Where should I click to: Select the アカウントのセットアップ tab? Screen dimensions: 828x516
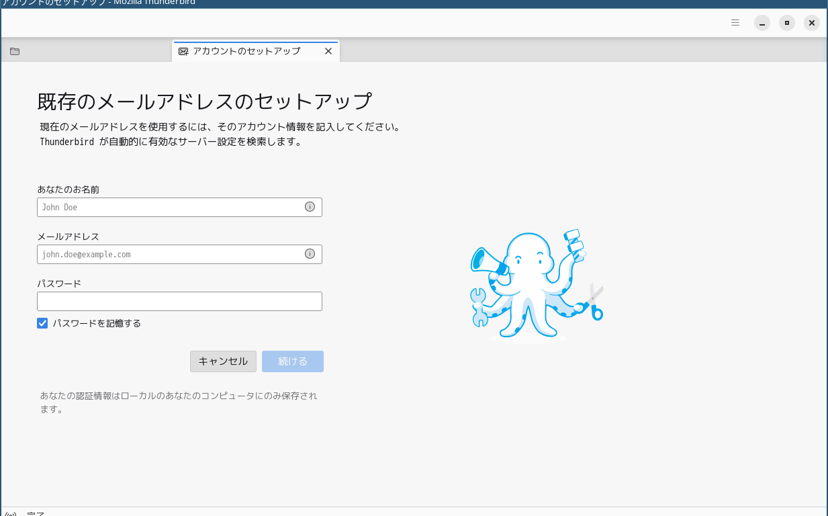(256, 51)
